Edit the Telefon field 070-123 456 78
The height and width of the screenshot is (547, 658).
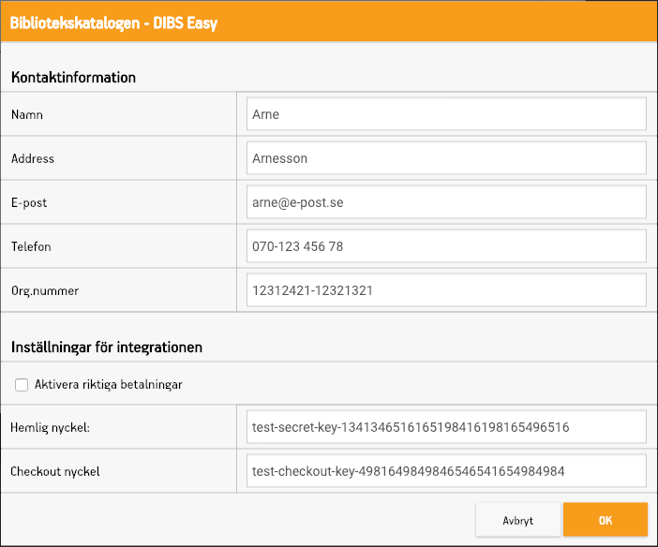446,246
